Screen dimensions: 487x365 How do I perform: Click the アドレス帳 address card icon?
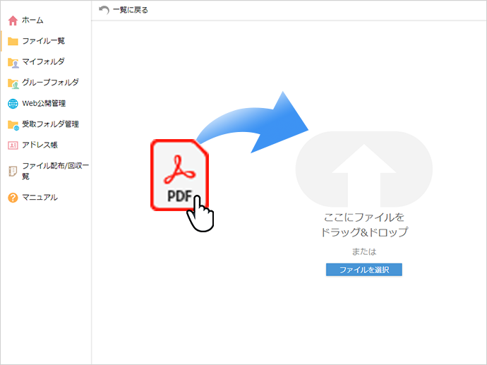[x=13, y=145]
